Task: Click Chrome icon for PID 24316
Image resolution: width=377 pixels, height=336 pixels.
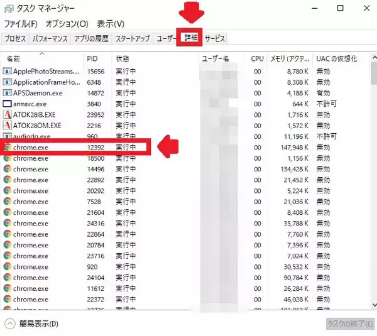Action: [7, 224]
